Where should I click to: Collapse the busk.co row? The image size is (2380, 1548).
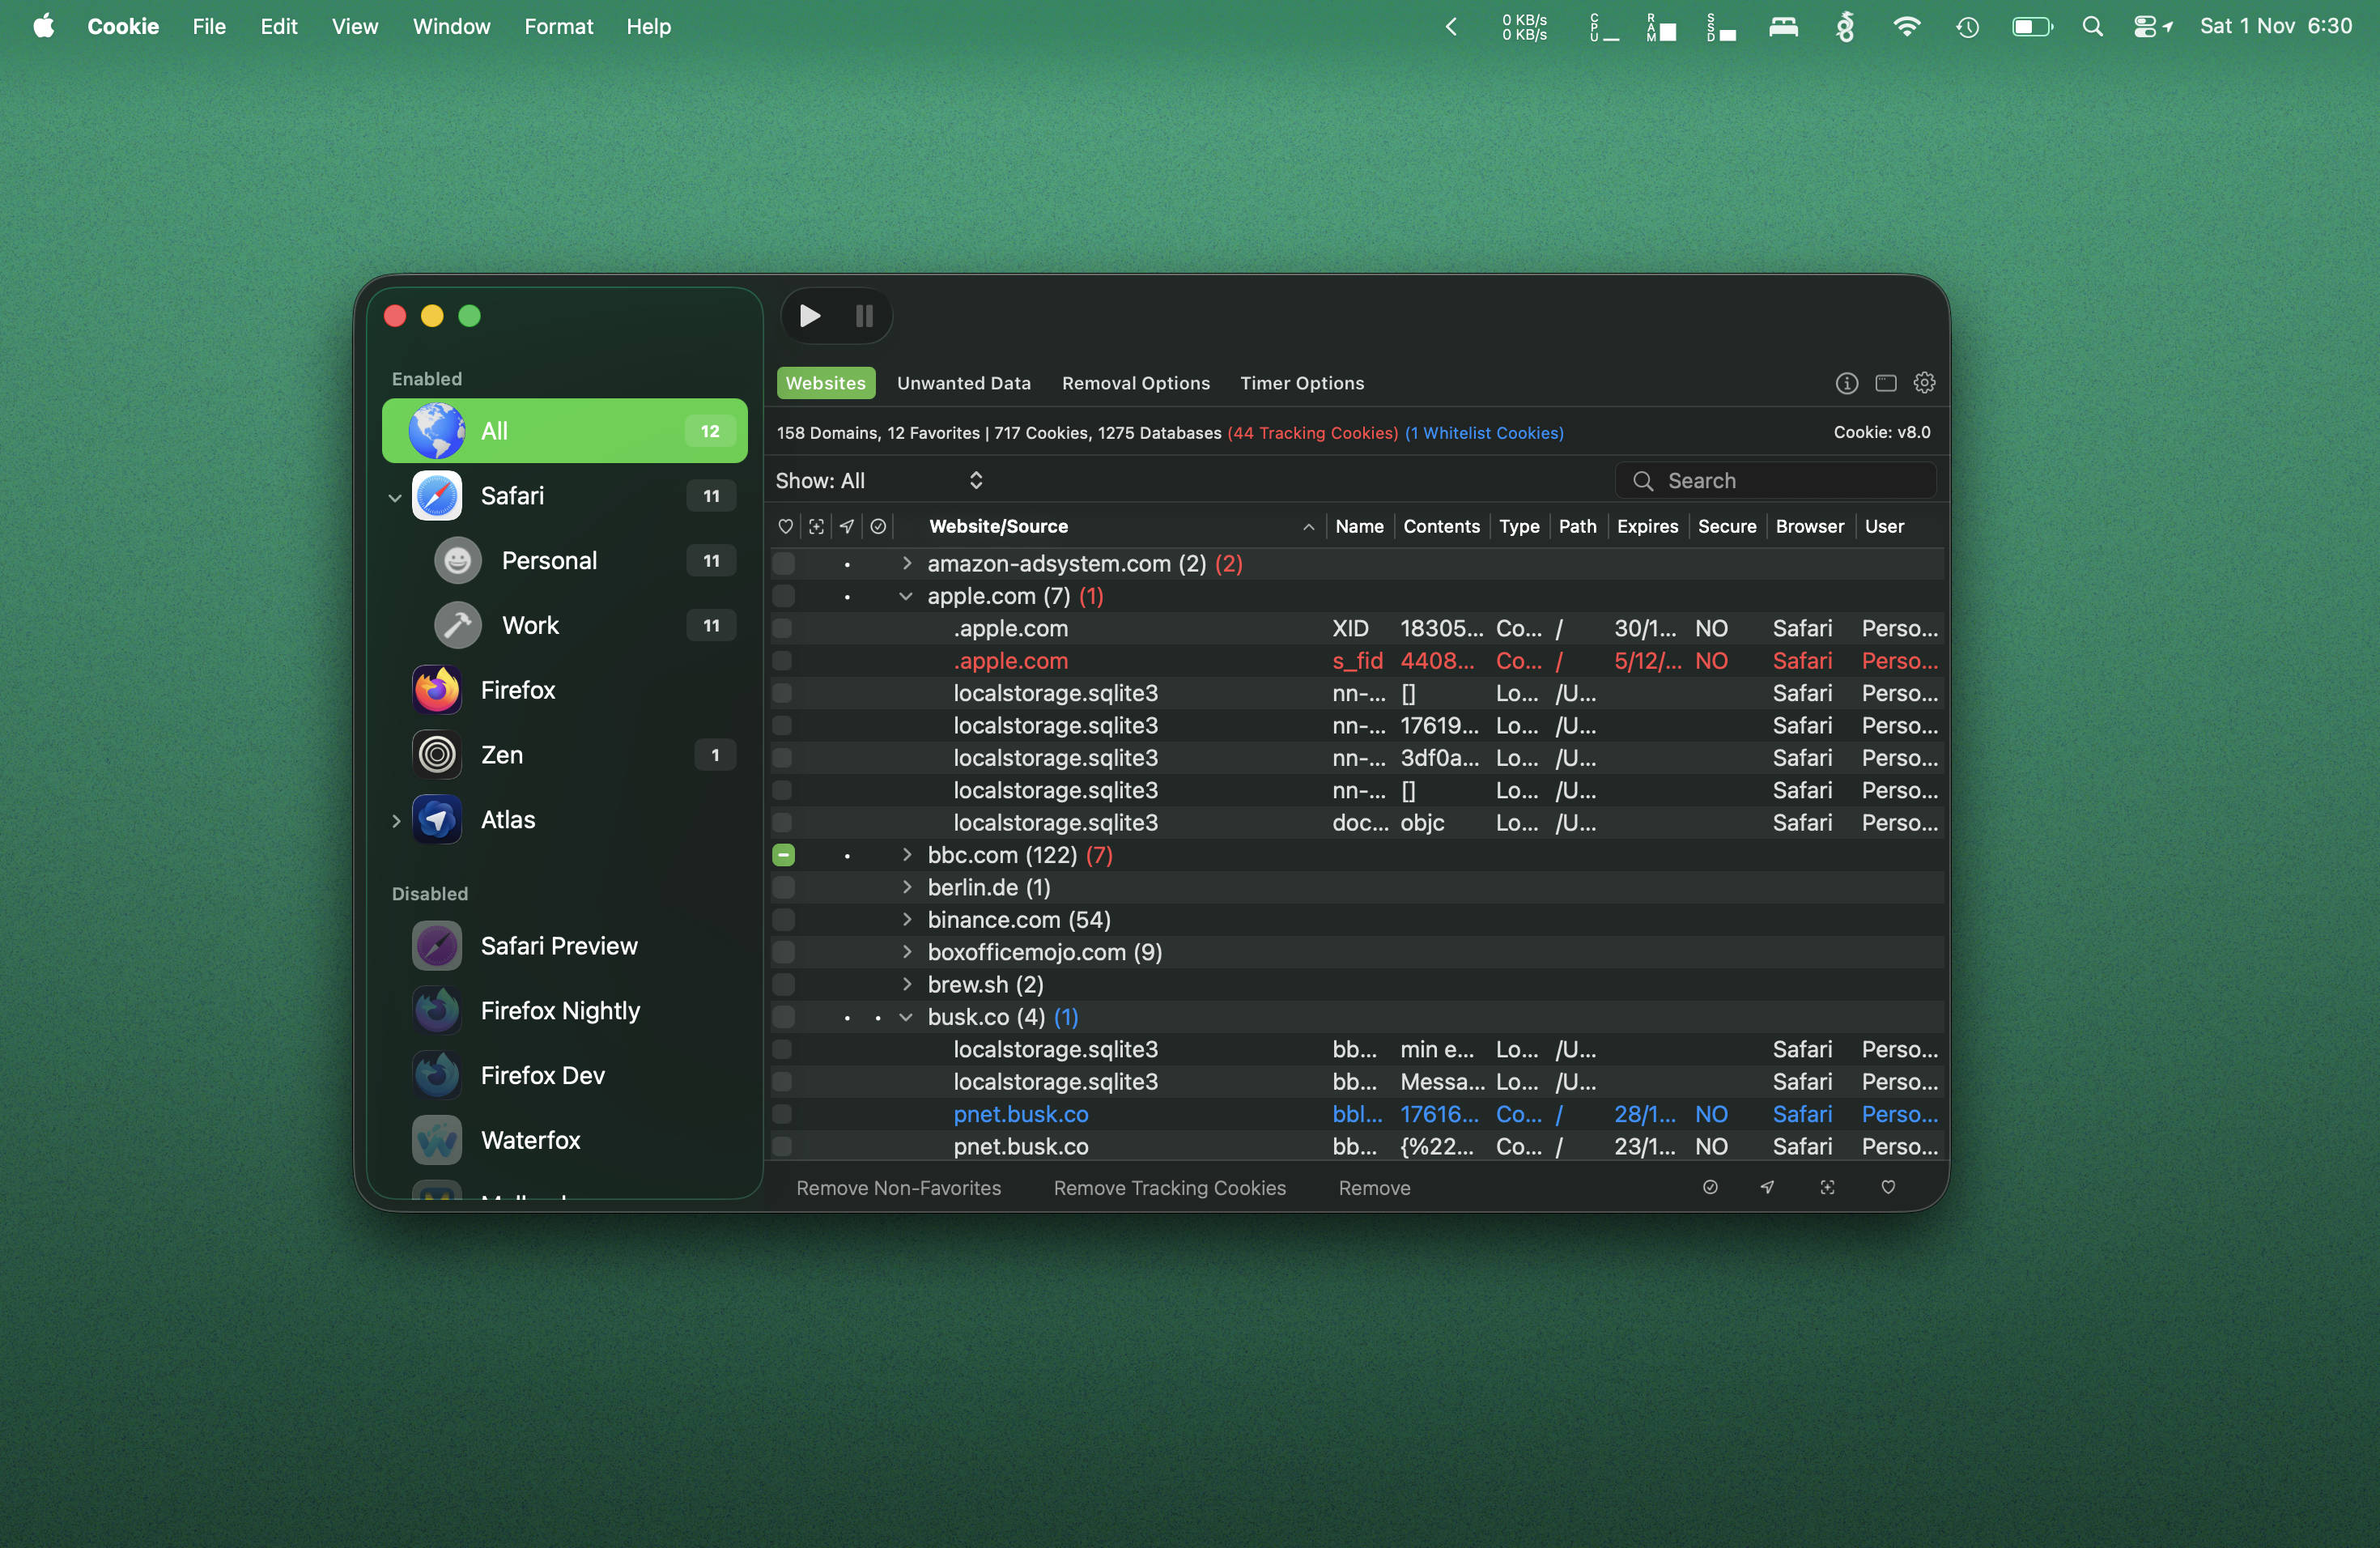pyautogui.click(x=906, y=1017)
